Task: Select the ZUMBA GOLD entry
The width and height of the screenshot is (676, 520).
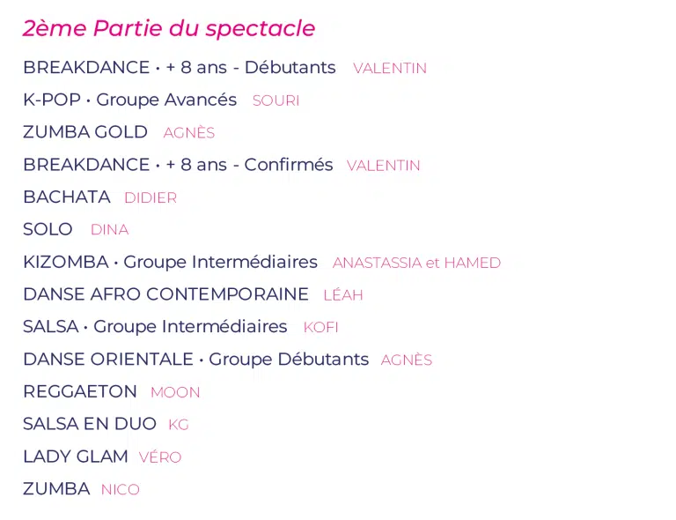Action: [x=85, y=132]
